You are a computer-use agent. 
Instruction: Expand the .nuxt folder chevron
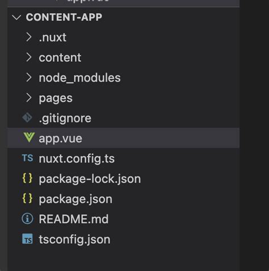[x=28, y=37]
